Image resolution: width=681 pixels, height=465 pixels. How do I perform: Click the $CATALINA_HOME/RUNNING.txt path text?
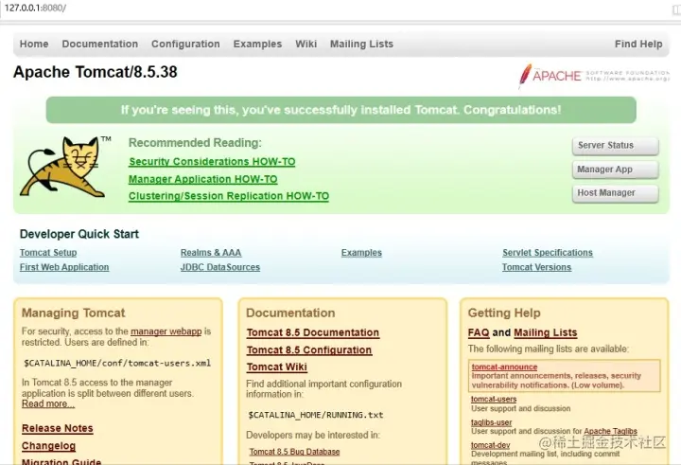click(316, 416)
